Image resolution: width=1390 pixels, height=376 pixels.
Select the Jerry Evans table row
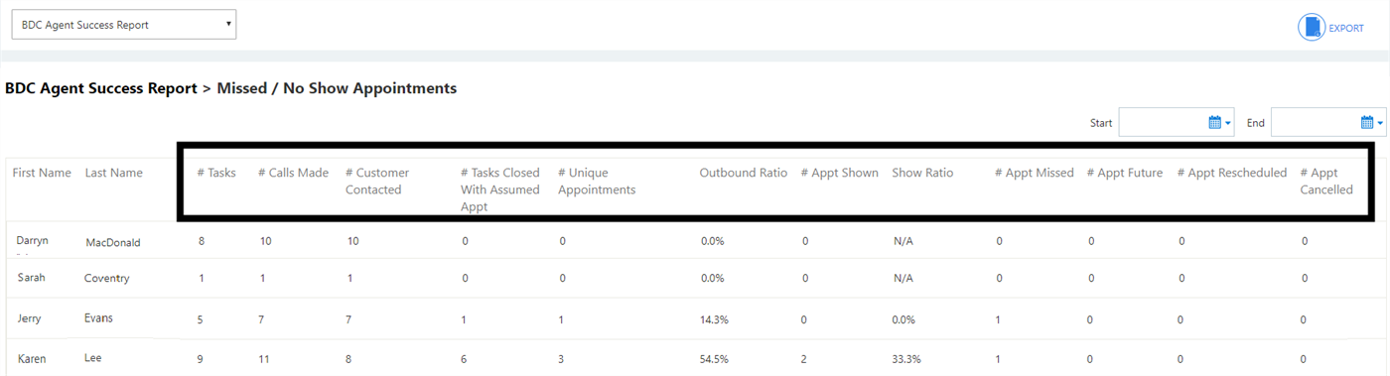pos(695,318)
